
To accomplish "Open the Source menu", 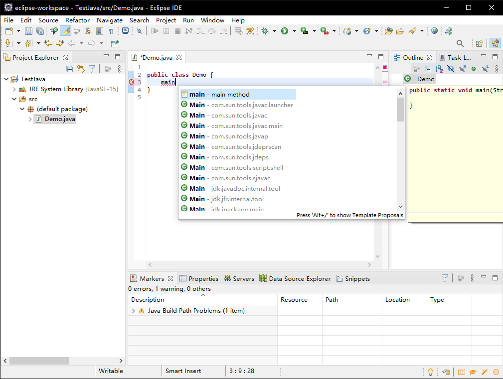I will tap(48, 20).
